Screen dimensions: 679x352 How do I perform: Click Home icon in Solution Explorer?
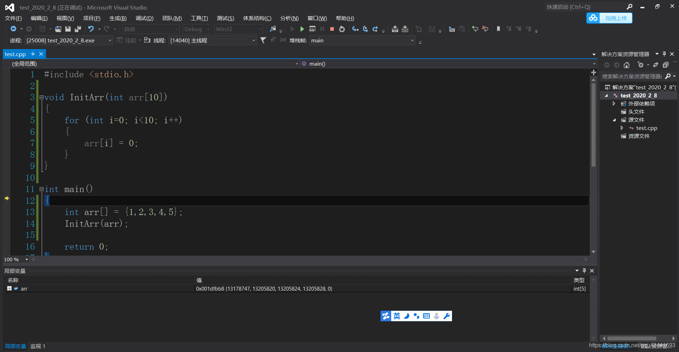627,65
